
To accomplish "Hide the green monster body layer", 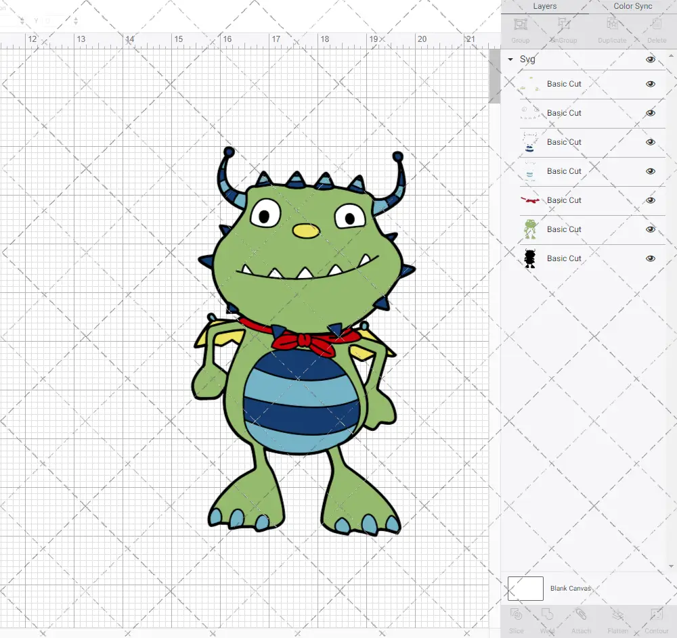I will click(650, 229).
